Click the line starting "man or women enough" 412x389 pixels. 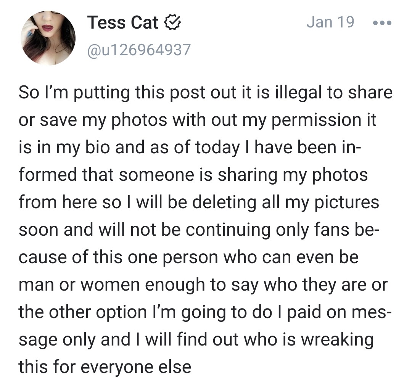203,285
